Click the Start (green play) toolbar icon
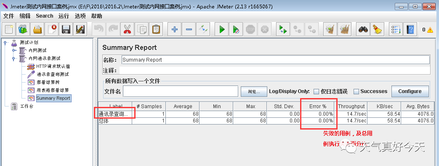 click(222, 29)
